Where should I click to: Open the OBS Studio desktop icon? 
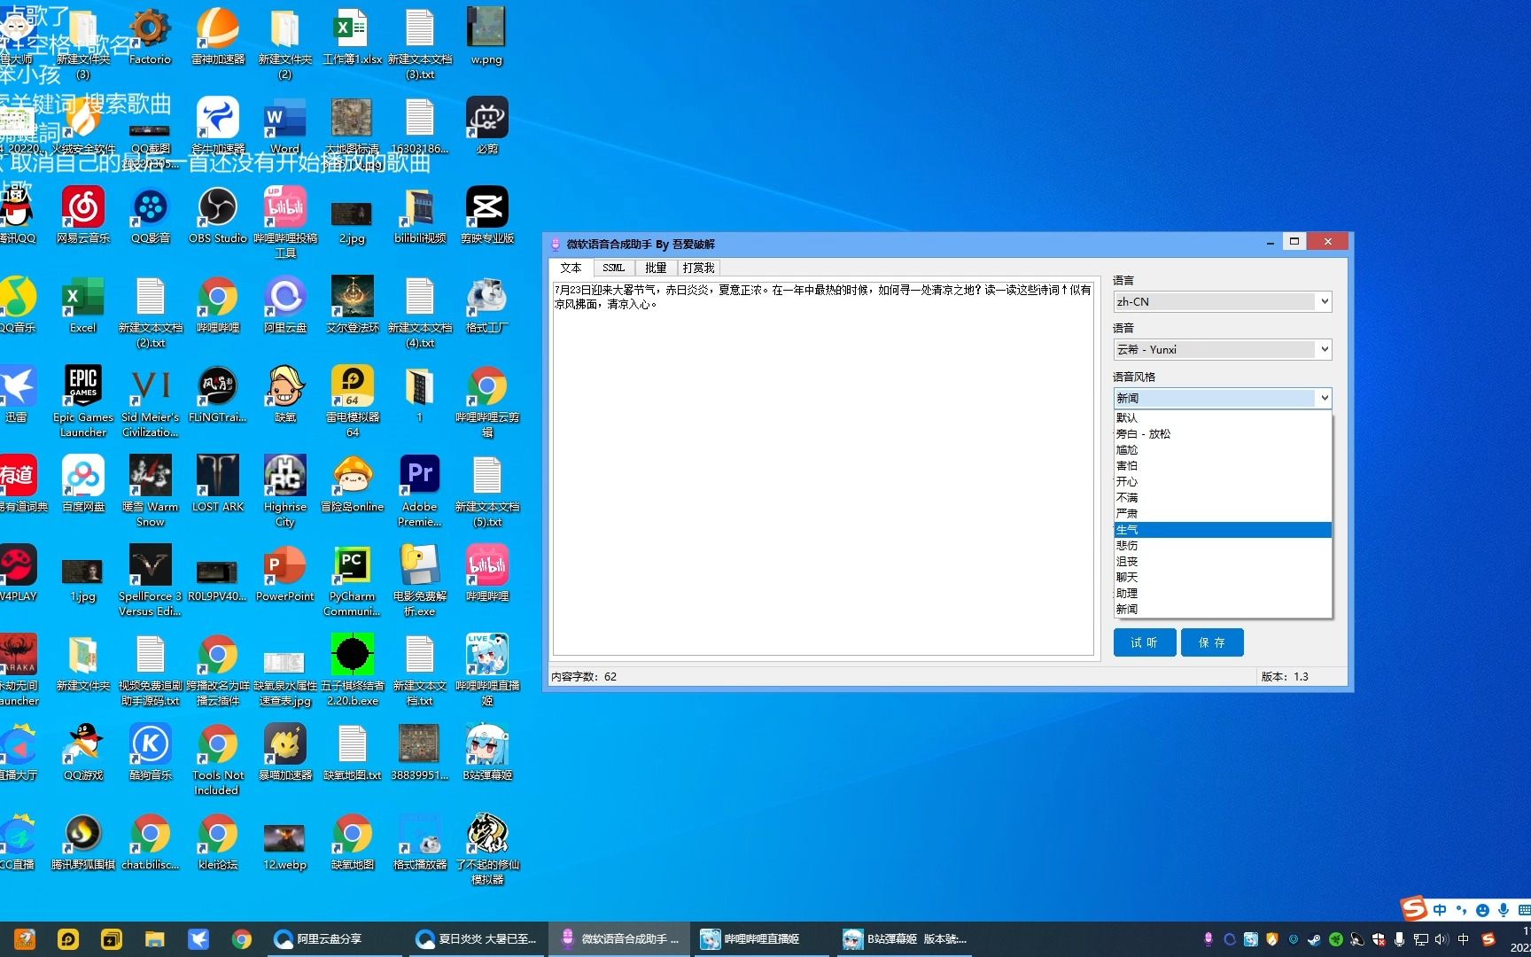click(x=218, y=215)
